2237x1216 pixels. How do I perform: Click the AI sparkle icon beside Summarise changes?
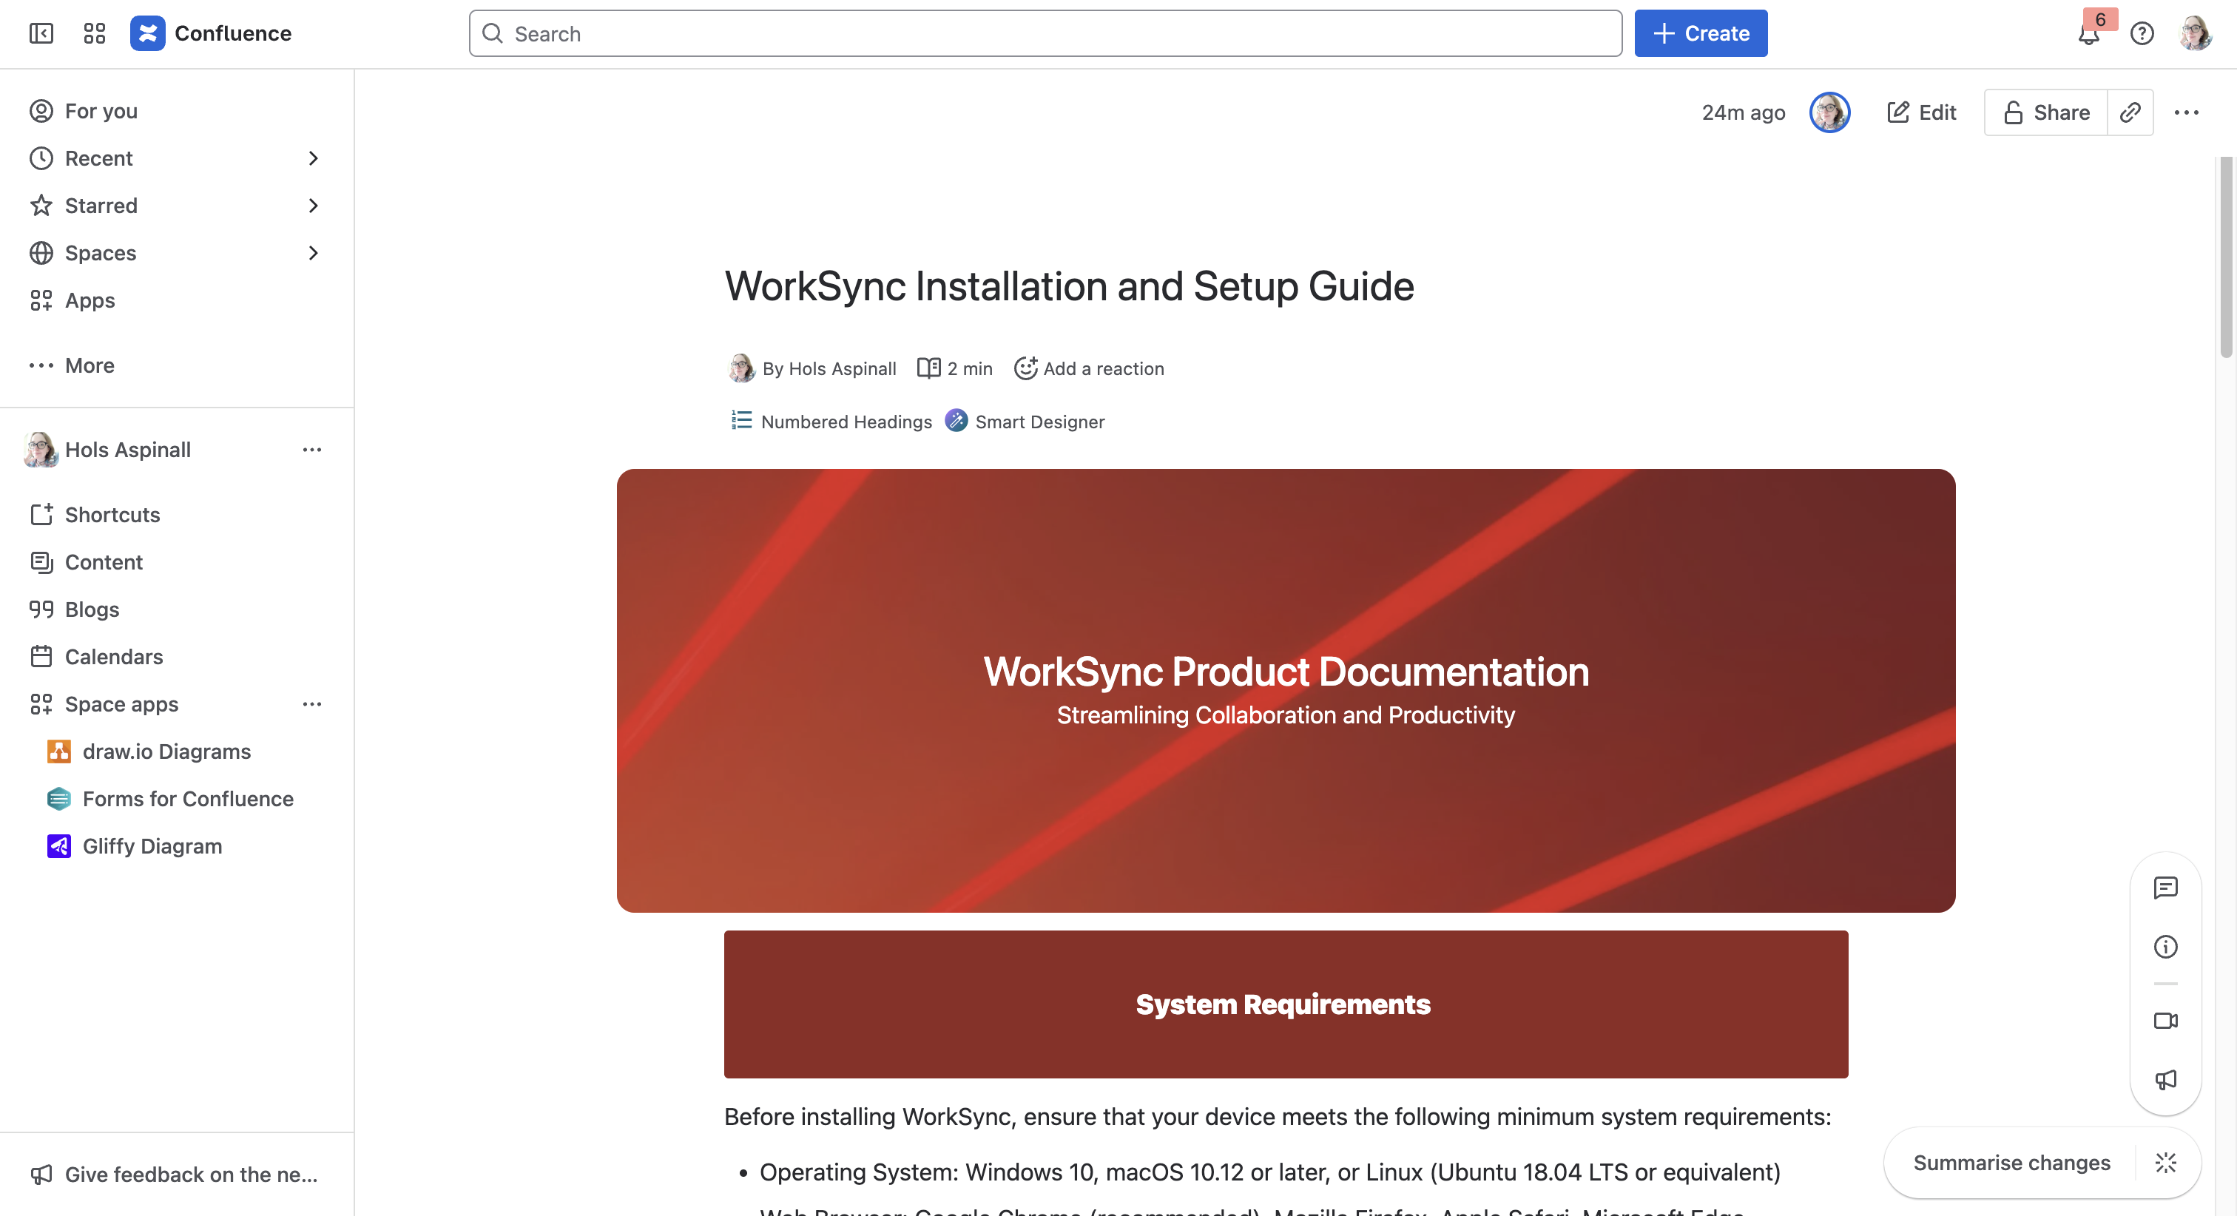click(2165, 1162)
